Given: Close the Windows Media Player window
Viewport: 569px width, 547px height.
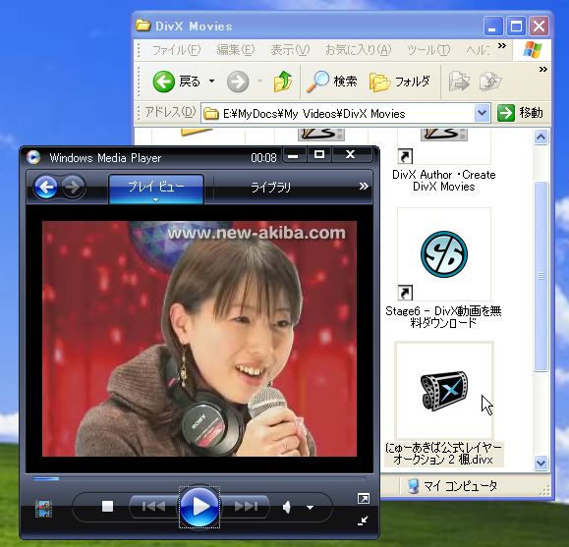Looking at the screenshot, I should [351, 155].
